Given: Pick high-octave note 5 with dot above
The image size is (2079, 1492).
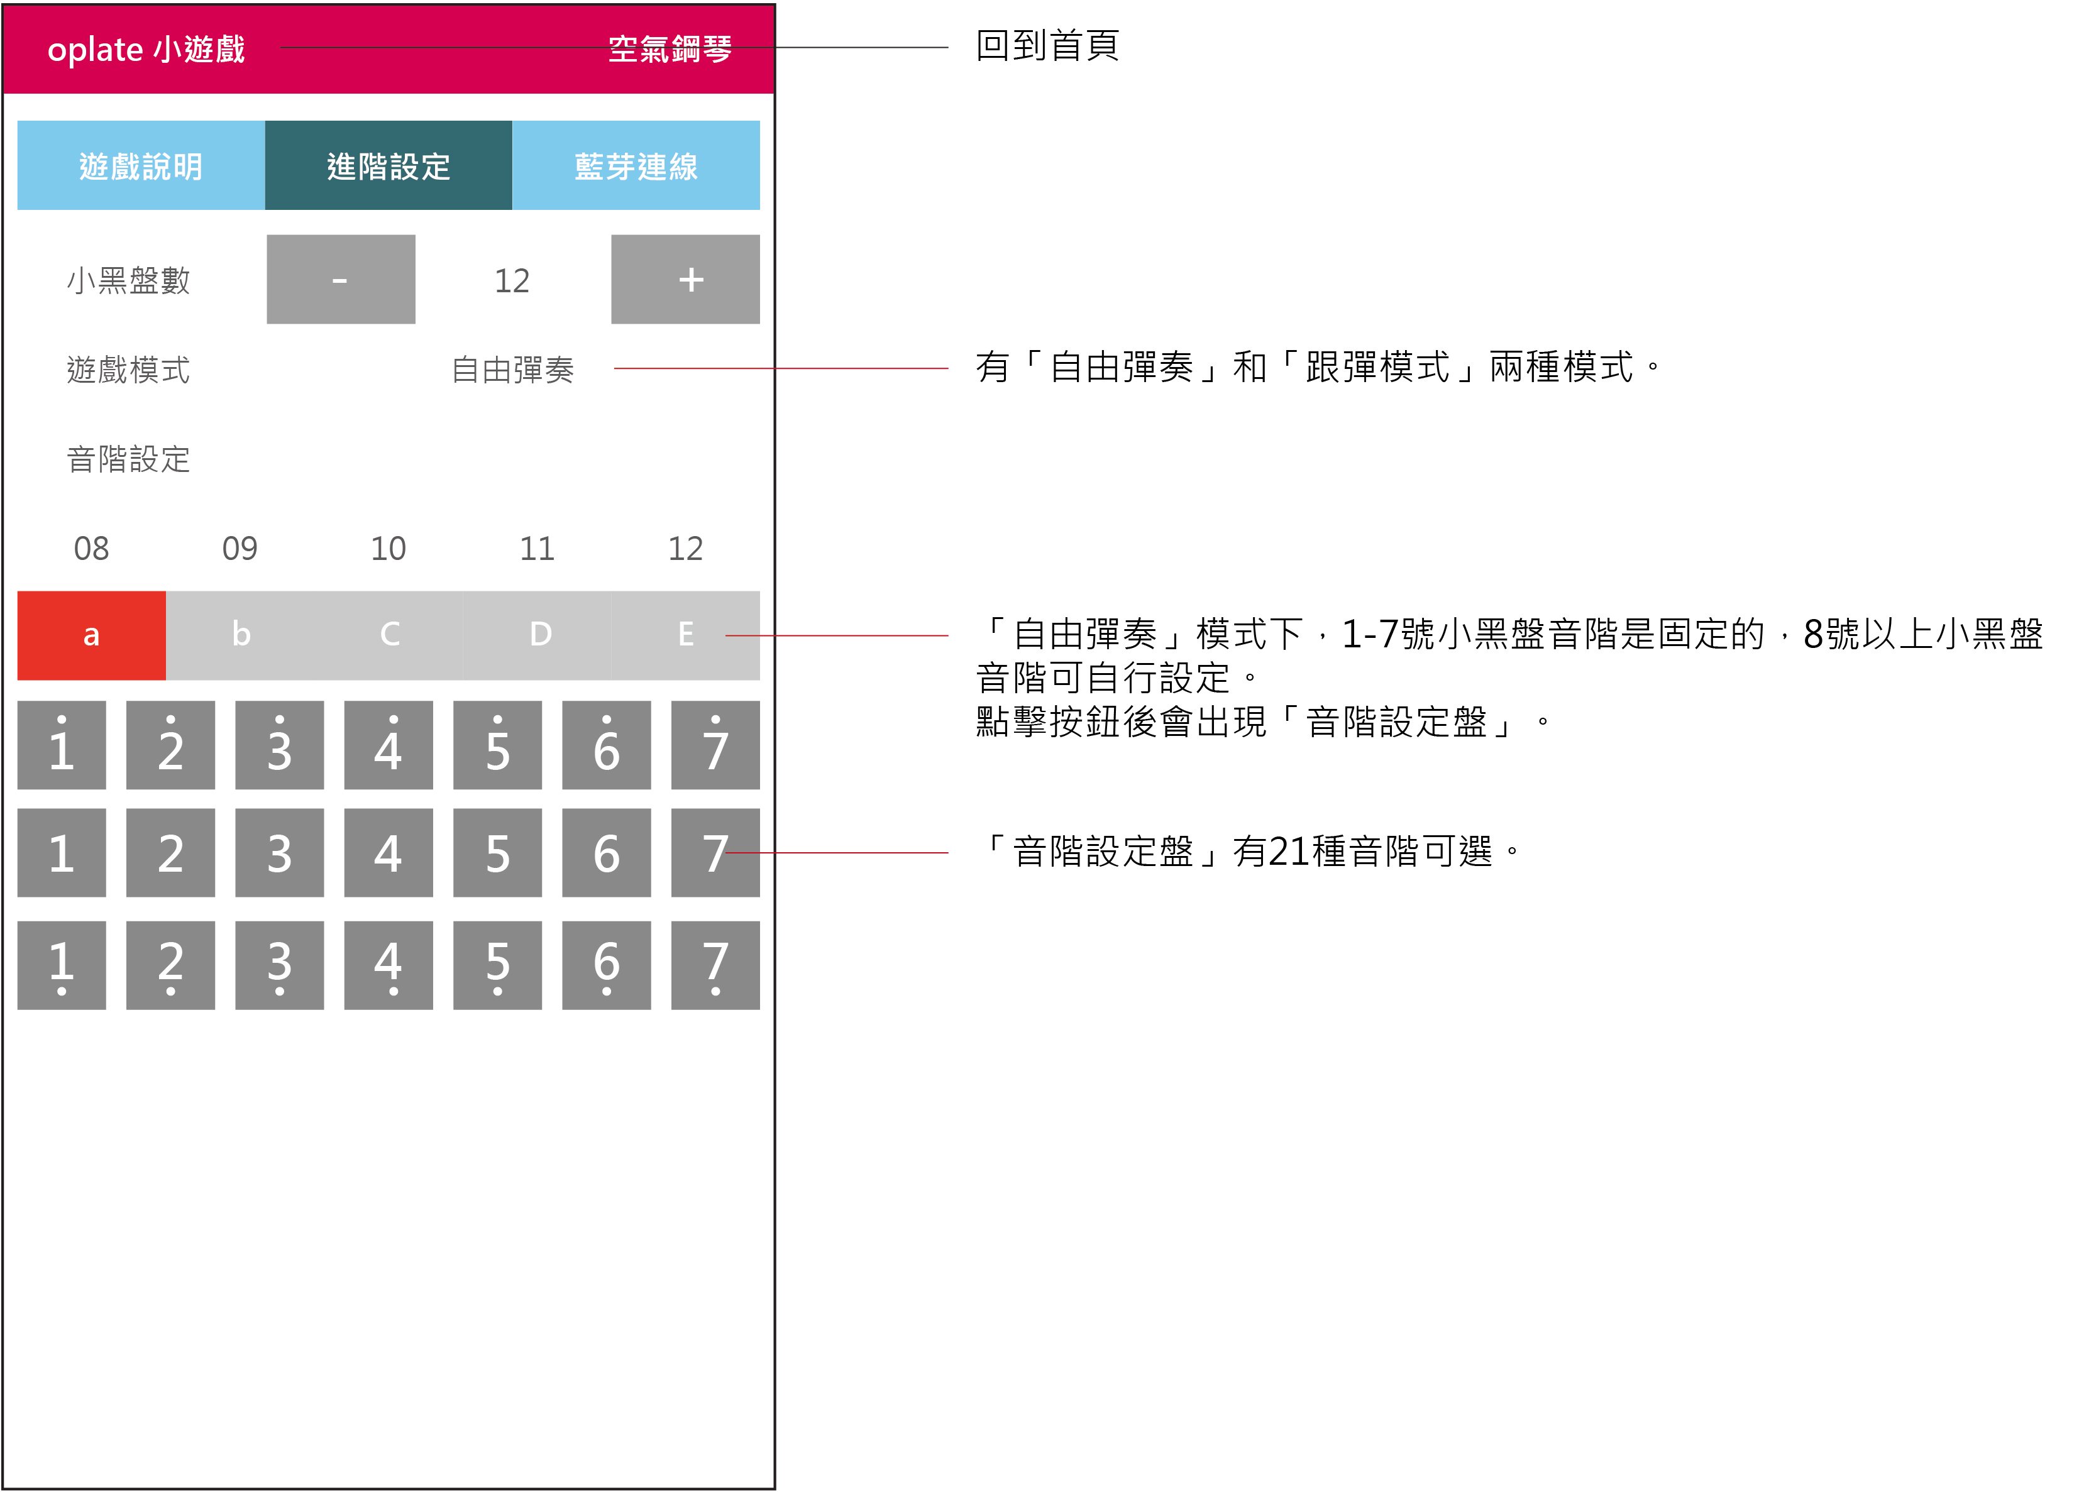Looking at the screenshot, I should 497,745.
